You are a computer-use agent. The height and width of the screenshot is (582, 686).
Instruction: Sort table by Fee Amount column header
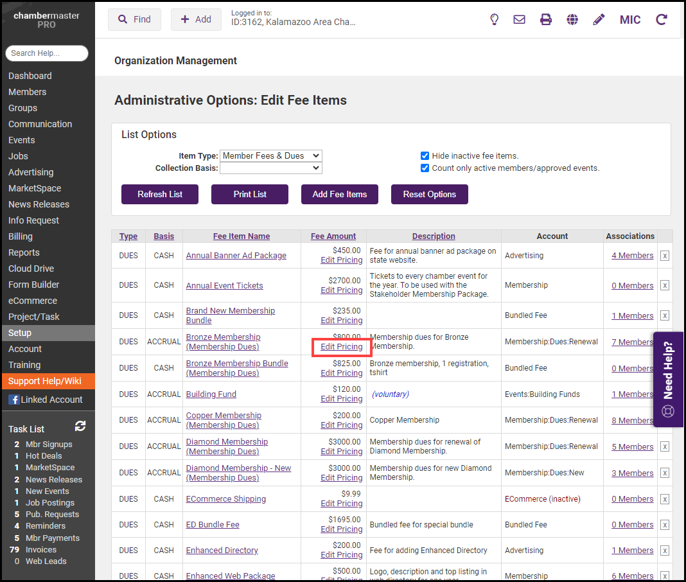[x=333, y=236]
